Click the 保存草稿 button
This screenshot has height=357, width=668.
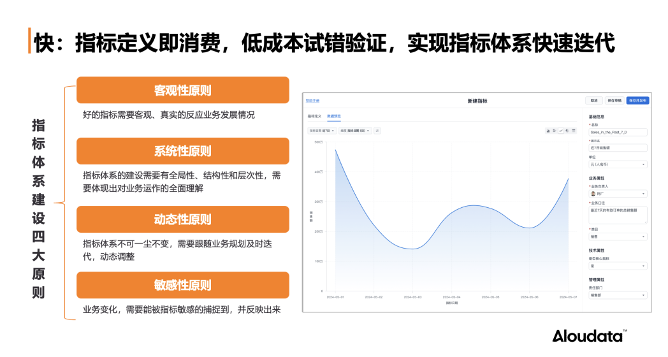[614, 101]
